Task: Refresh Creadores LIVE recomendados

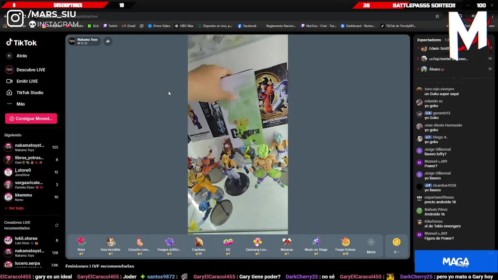Action: coord(56,225)
